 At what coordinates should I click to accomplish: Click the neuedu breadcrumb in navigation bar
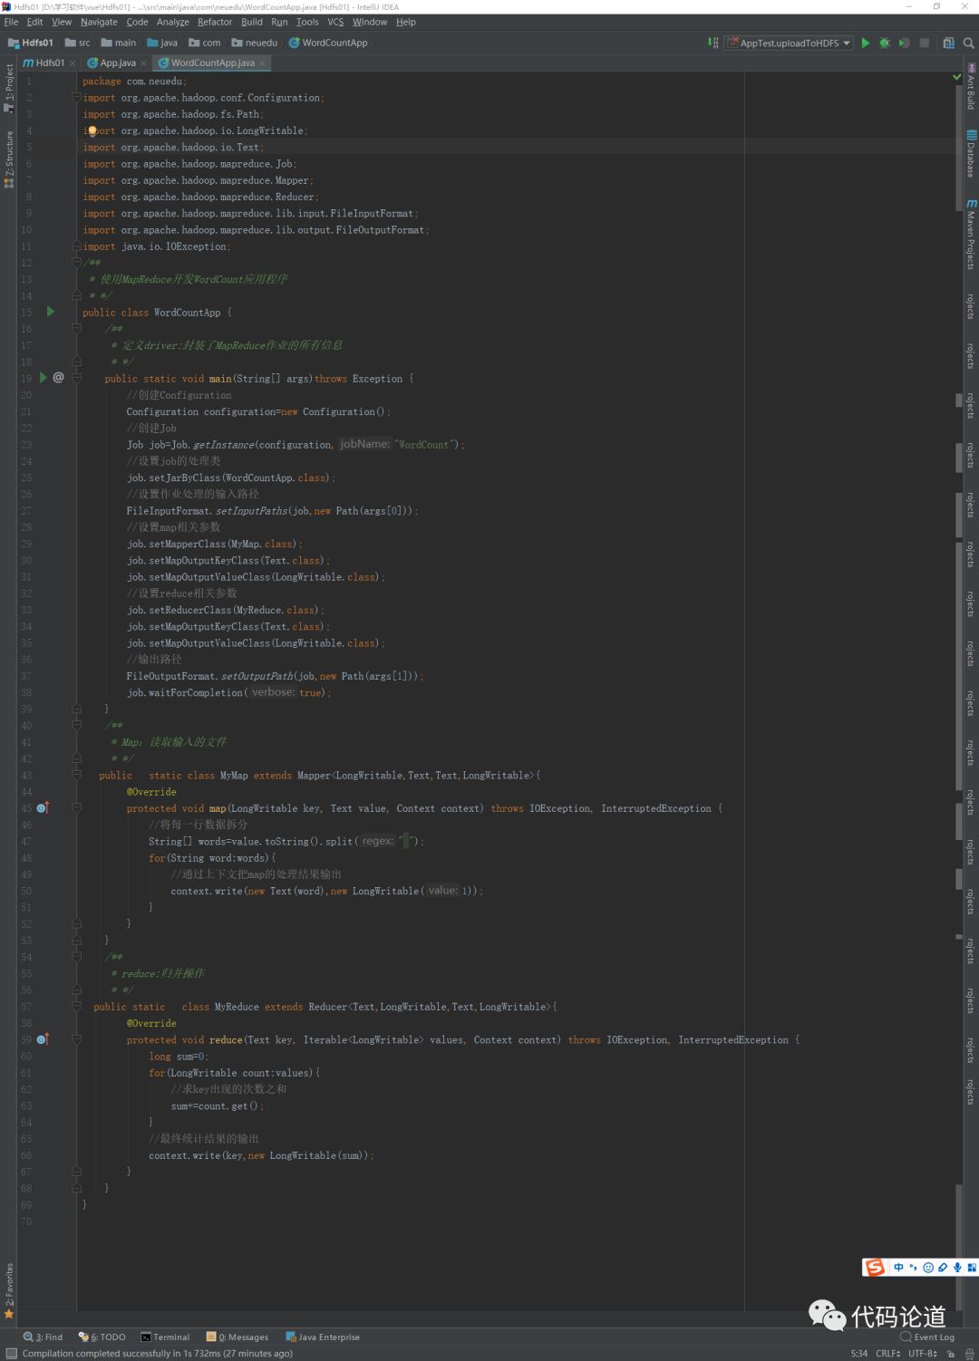[255, 43]
